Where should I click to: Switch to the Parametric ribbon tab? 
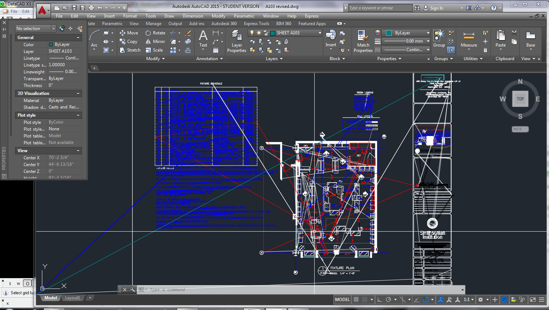[x=112, y=24]
